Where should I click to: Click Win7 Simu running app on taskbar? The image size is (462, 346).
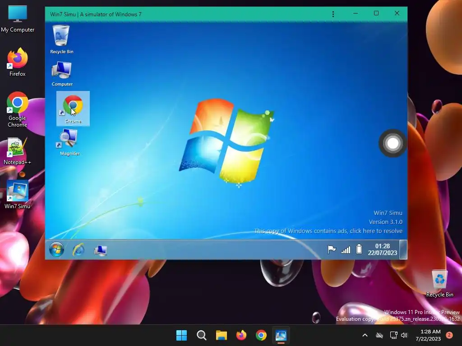[281, 335]
